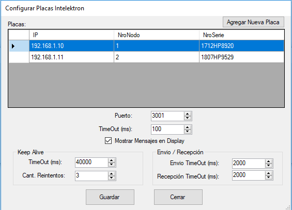
Task: Grab the window resize grip corner
Action: point(288,207)
